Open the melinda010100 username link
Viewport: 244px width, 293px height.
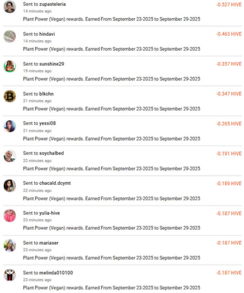coord(56,273)
